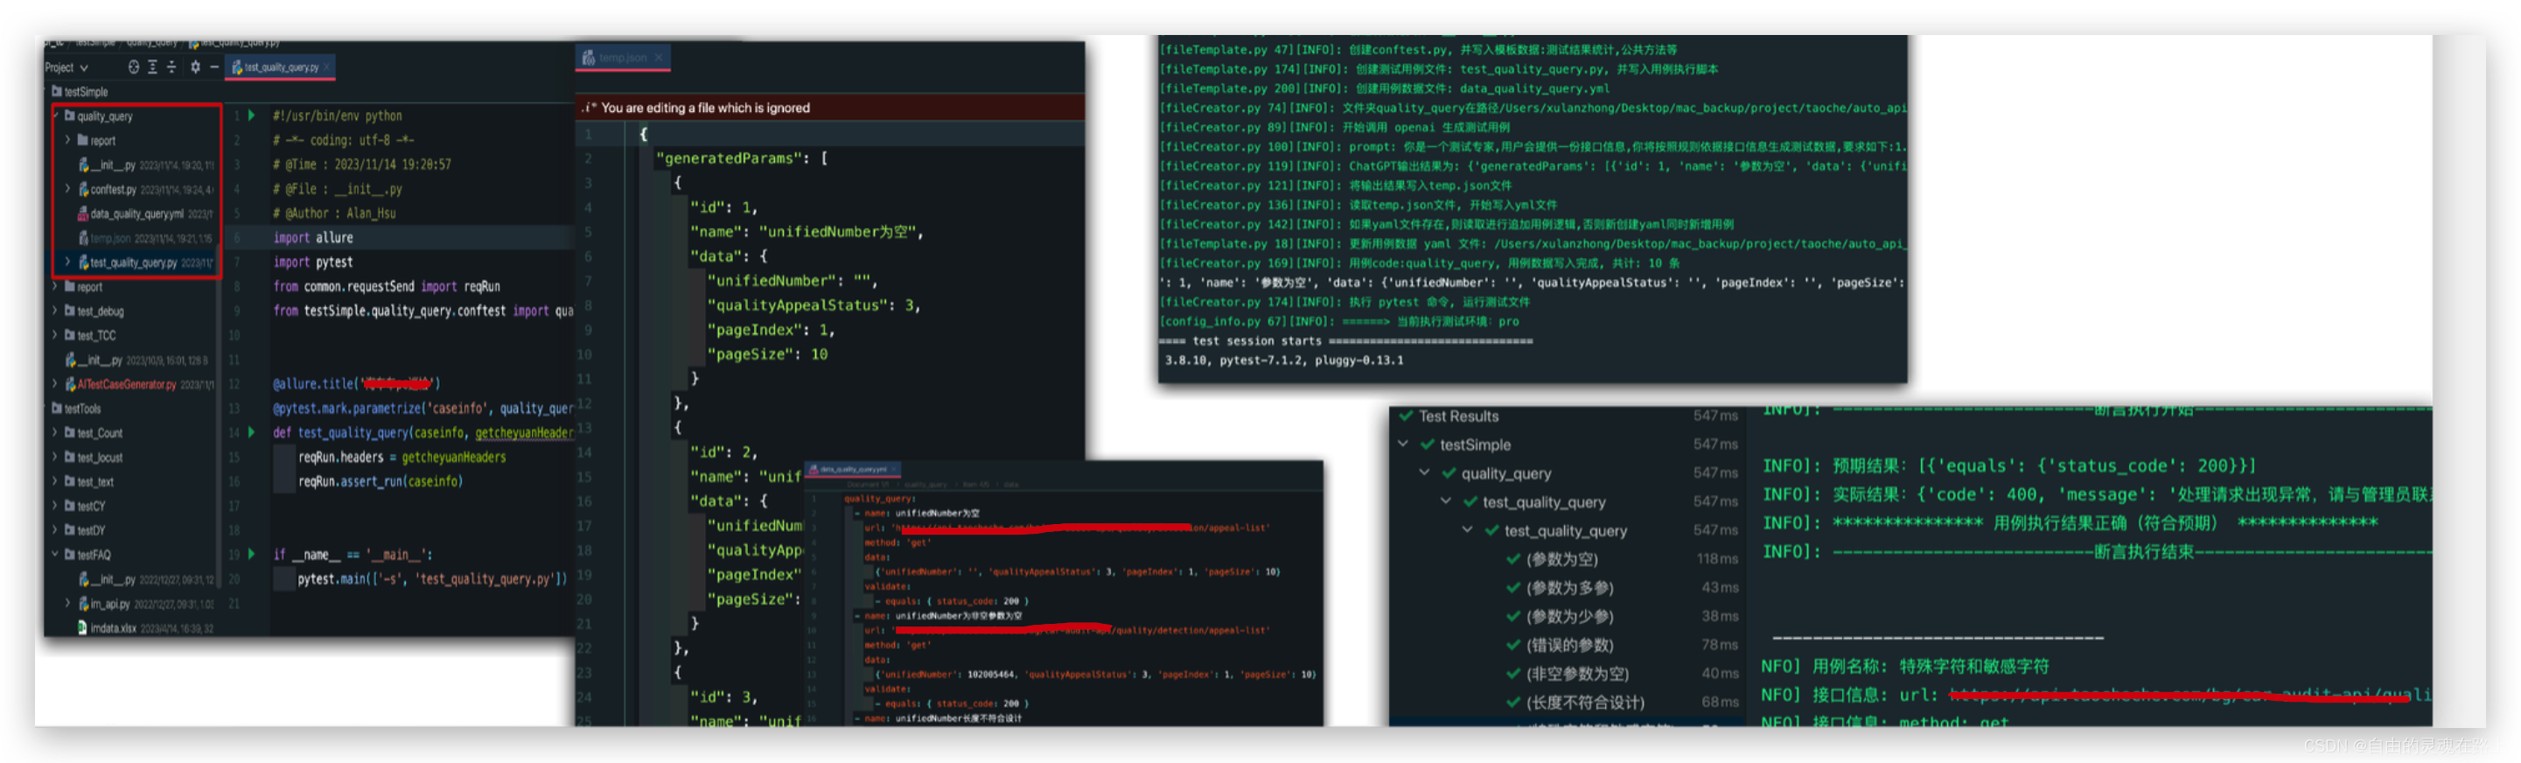2521x763 pixels.
Task: Click the Expand All icon in Project toolbar
Action: pyautogui.click(x=153, y=67)
